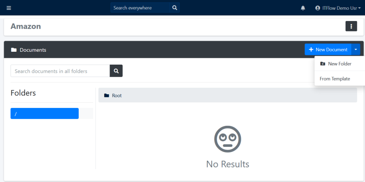Focus the Search everywhere field

point(140,8)
